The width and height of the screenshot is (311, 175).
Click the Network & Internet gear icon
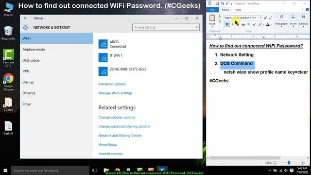[25, 27]
